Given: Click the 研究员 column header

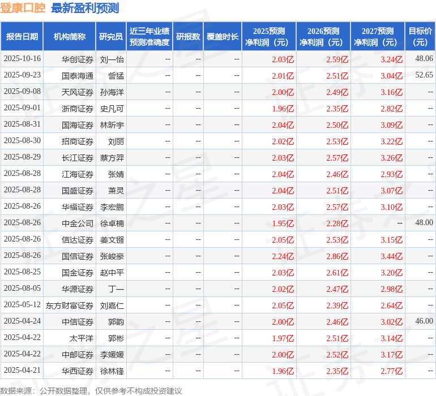Looking at the screenshot, I should (x=111, y=36).
